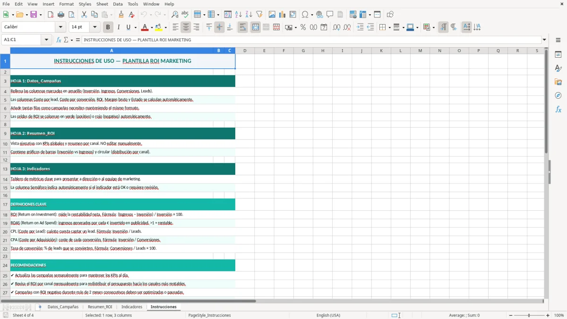Click the Print icon
This screenshot has height=319, width=567.
(61, 15)
